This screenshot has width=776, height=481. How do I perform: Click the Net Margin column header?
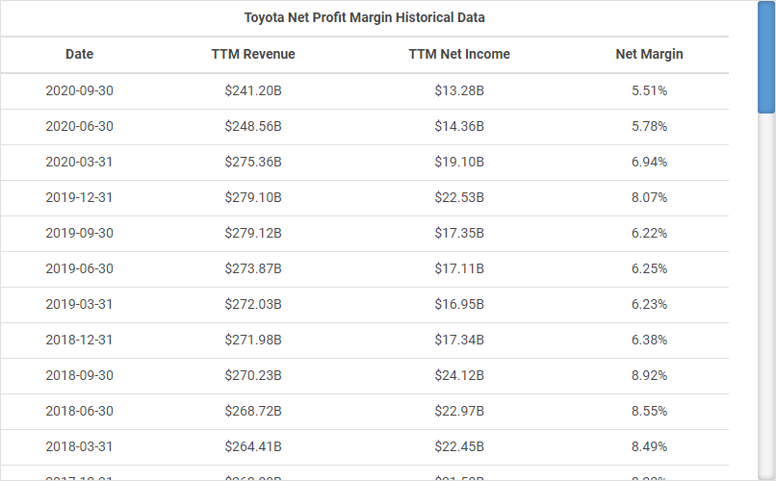pyautogui.click(x=649, y=55)
